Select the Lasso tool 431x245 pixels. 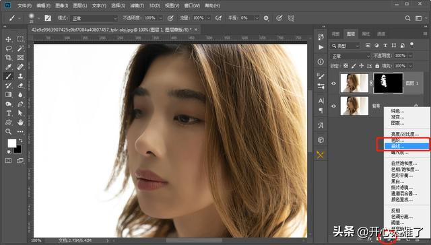click(x=8, y=48)
